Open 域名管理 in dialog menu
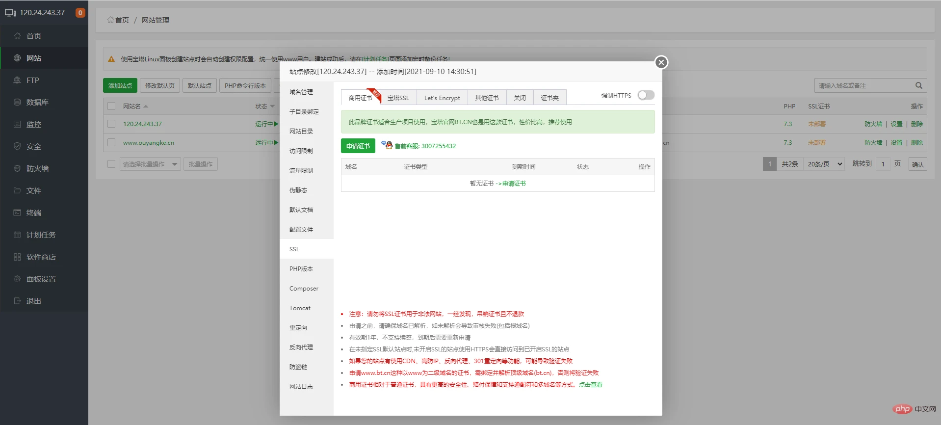941x425 pixels. pyautogui.click(x=307, y=92)
